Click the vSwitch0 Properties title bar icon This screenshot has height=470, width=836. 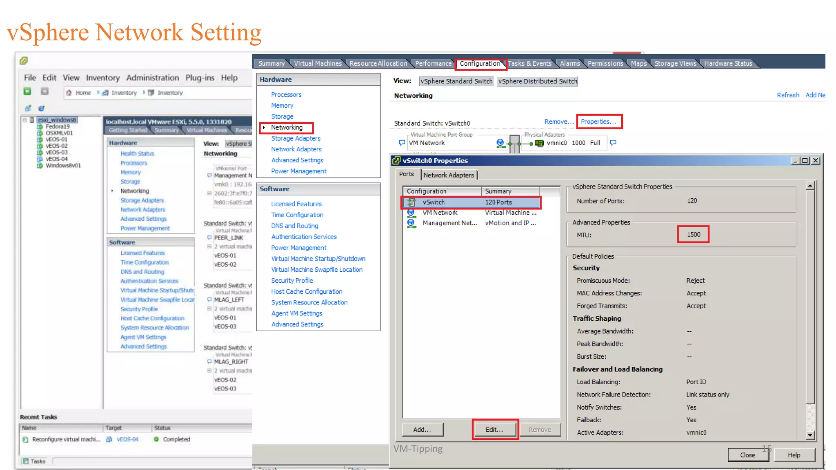[396, 160]
